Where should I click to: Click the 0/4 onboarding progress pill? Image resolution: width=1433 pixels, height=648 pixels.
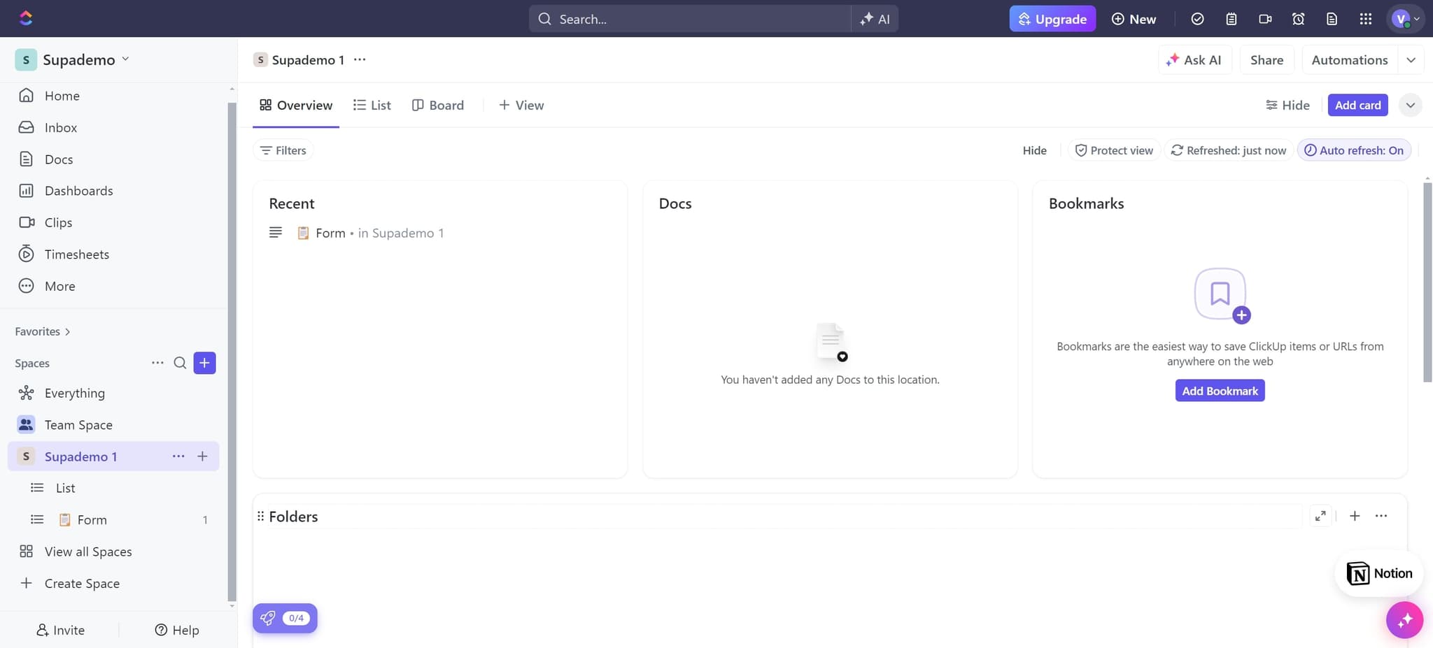(285, 618)
